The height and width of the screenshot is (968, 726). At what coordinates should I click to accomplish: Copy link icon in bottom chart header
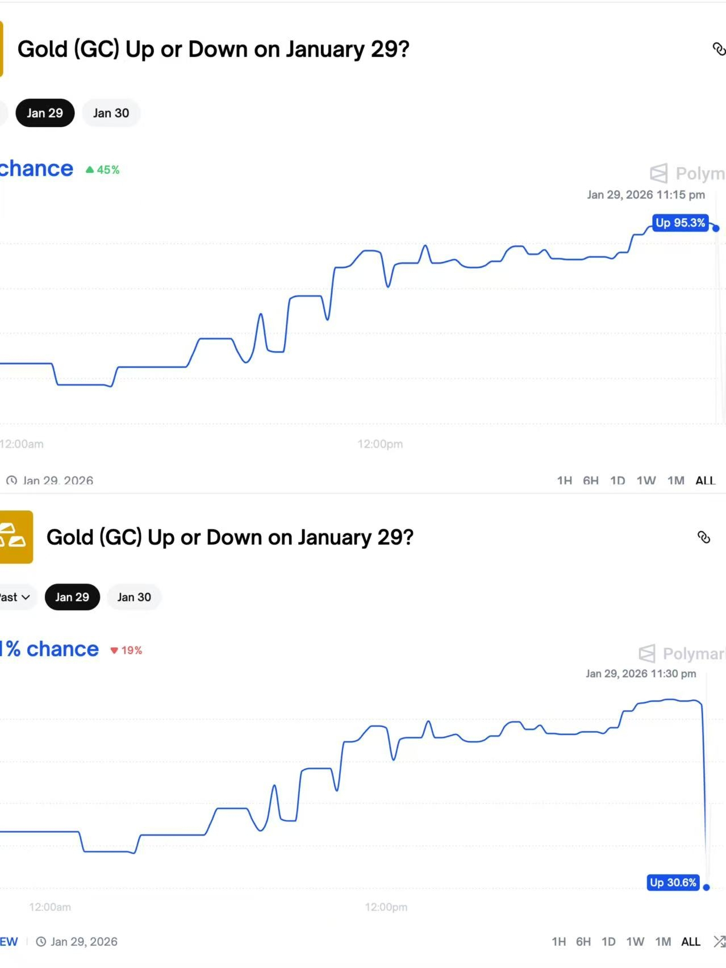click(x=704, y=537)
